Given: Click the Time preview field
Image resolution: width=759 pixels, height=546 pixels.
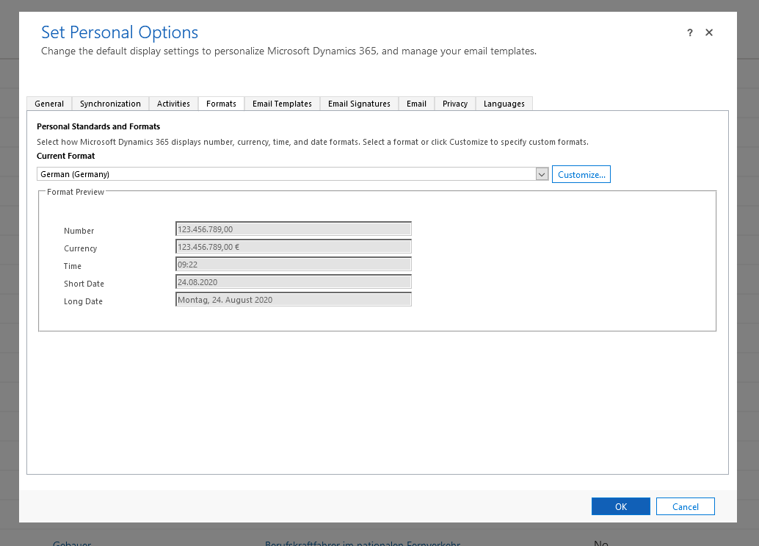Looking at the screenshot, I should point(294,265).
